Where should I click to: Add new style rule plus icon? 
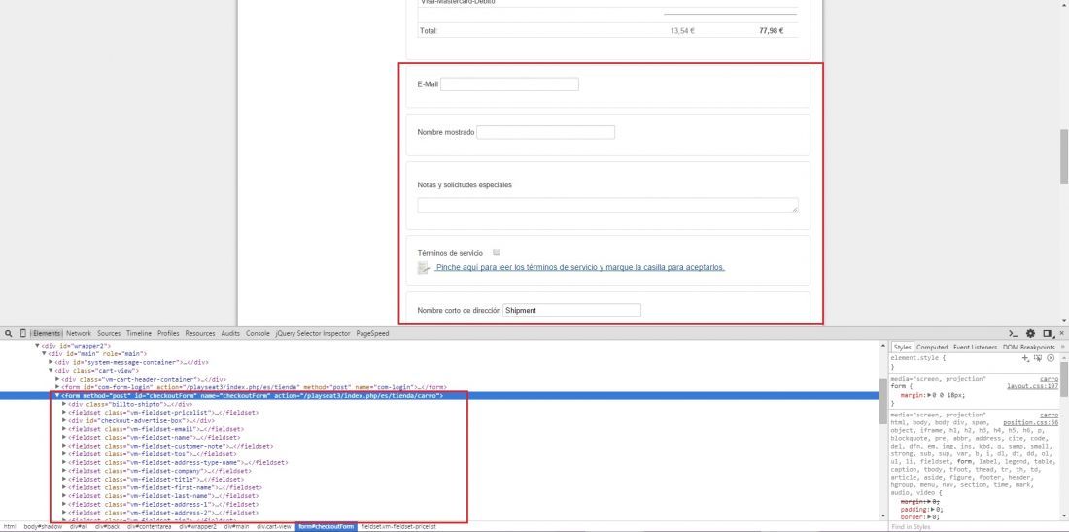coord(1024,357)
